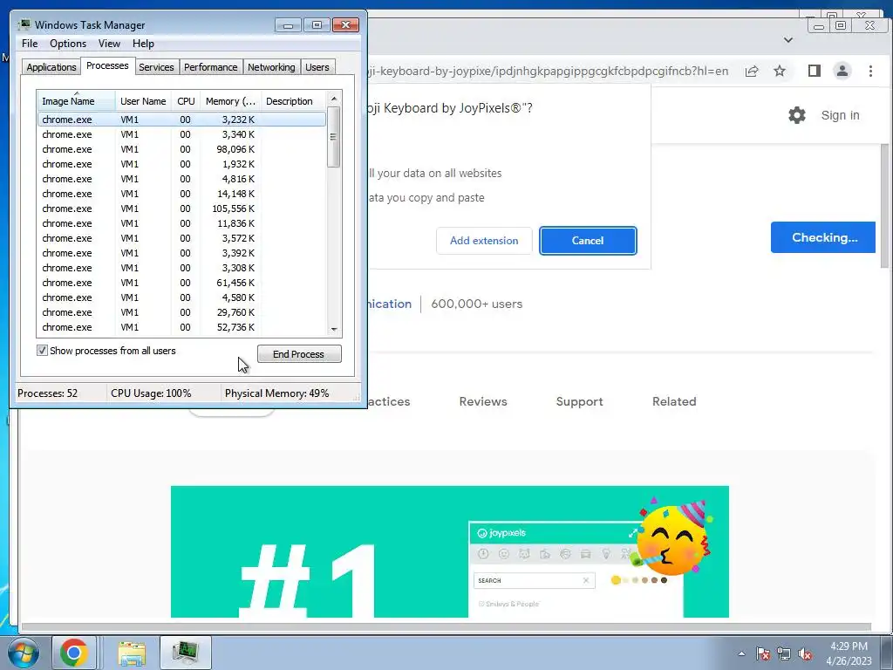Cancel the extension install dialog
Image resolution: width=893 pixels, height=670 pixels.
588,241
